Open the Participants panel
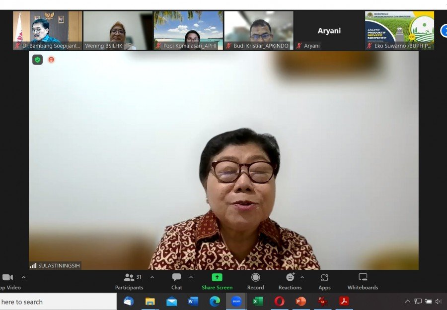Screen dimensions: 447x310 (x=129, y=281)
